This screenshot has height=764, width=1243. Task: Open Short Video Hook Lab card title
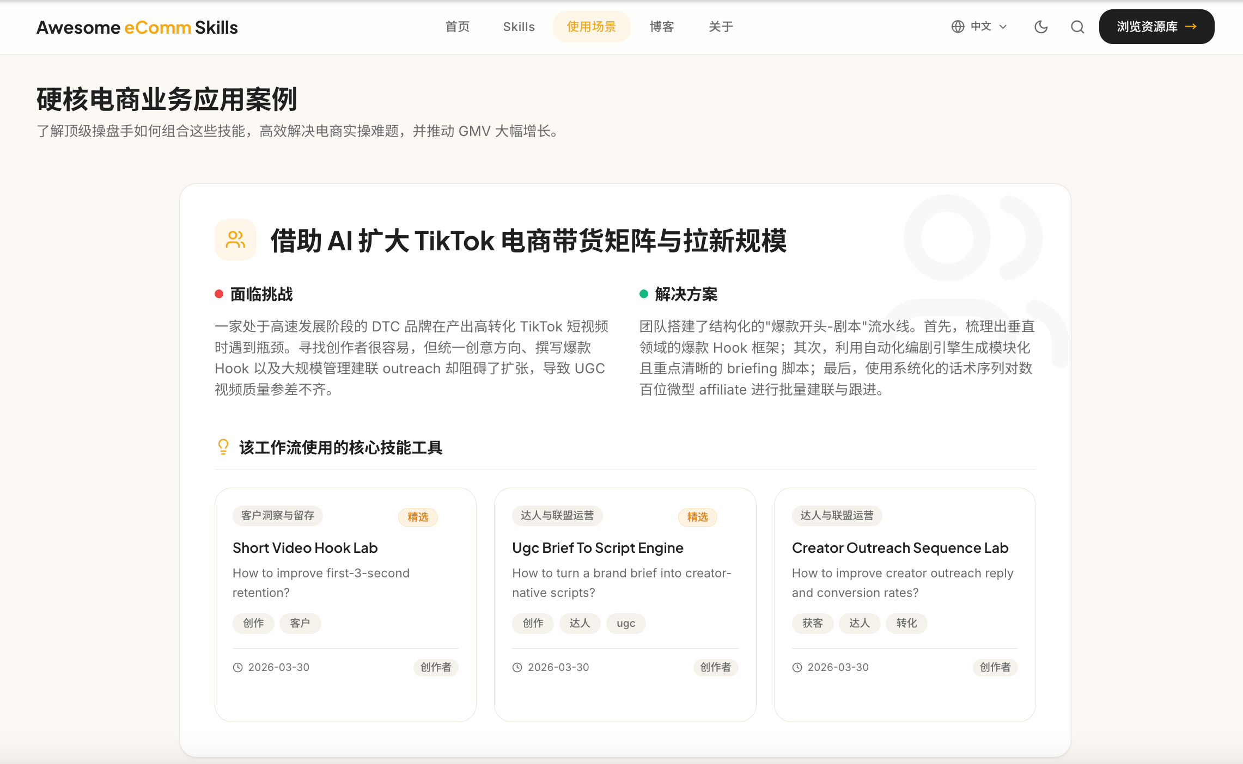tap(305, 548)
